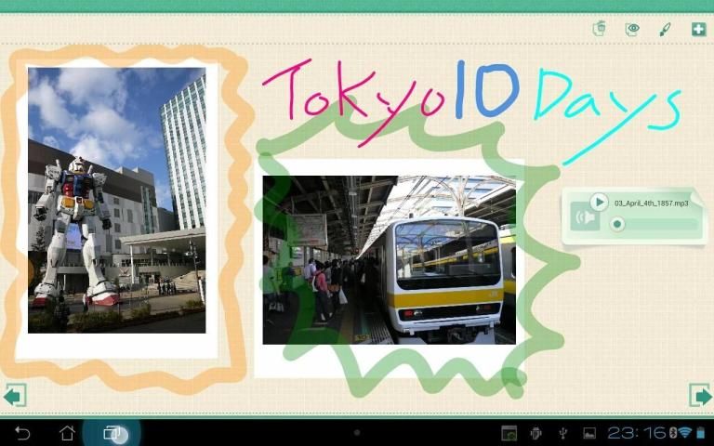Select the paintbrush drawing tool

(x=665, y=29)
